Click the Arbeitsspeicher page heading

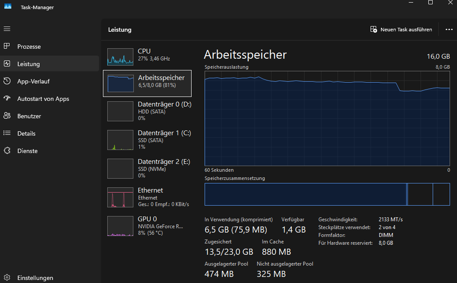(245, 55)
